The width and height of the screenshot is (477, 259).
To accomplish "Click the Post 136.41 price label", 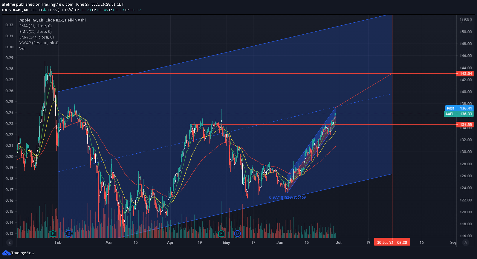I will [x=459, y=108].
